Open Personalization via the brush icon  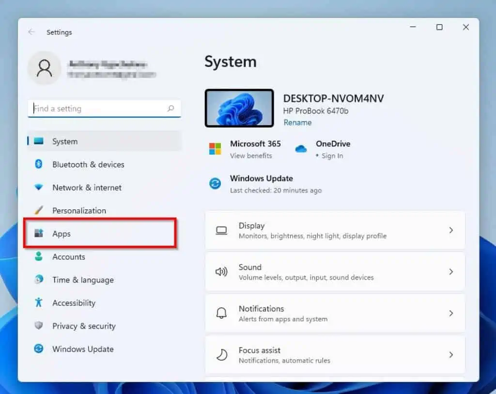pyautogui.click(x=39, y=210)
